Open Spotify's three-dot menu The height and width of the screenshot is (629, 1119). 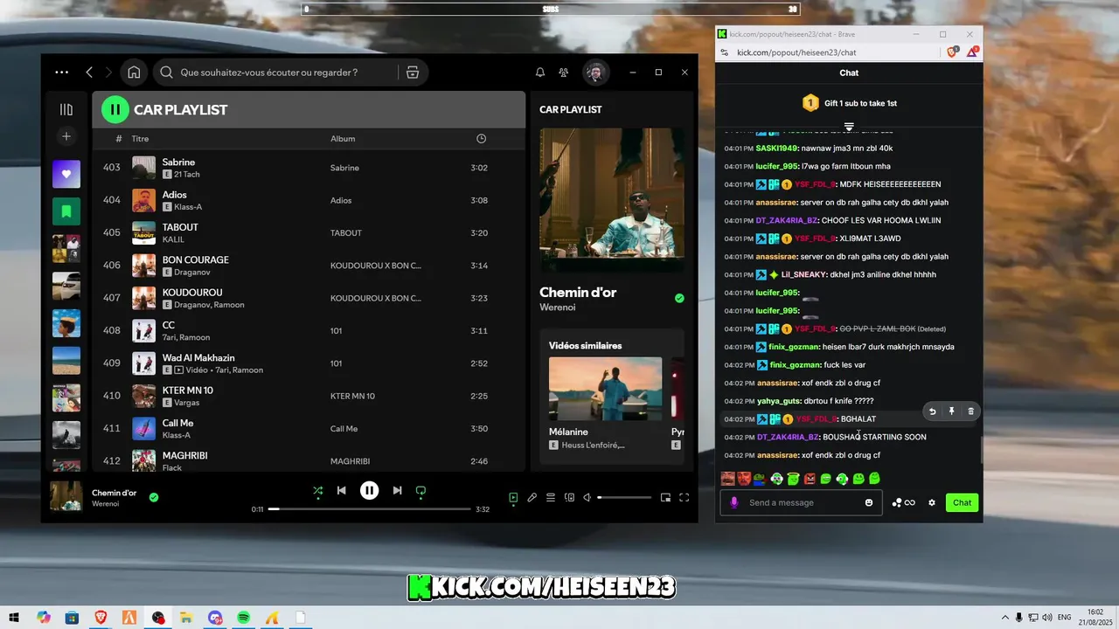61,73
